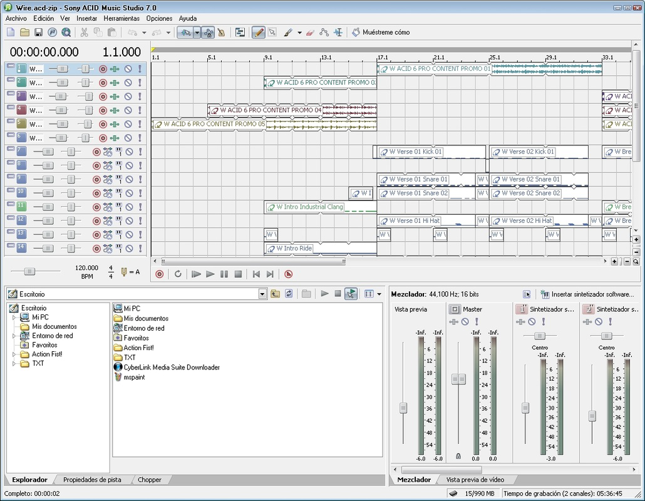Open Track FX on track 3
The image size is (645, 501).
[115, 96]
